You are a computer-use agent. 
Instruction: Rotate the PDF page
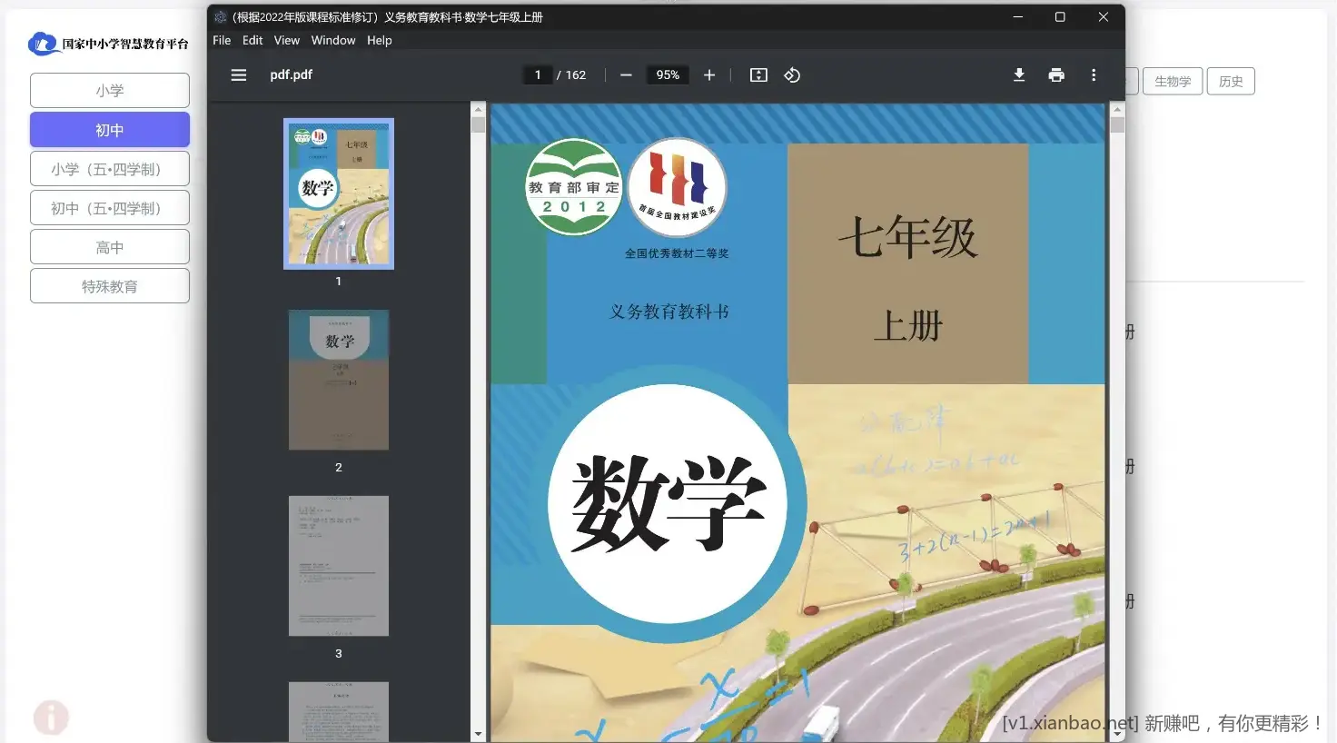[x=791, y=75]
